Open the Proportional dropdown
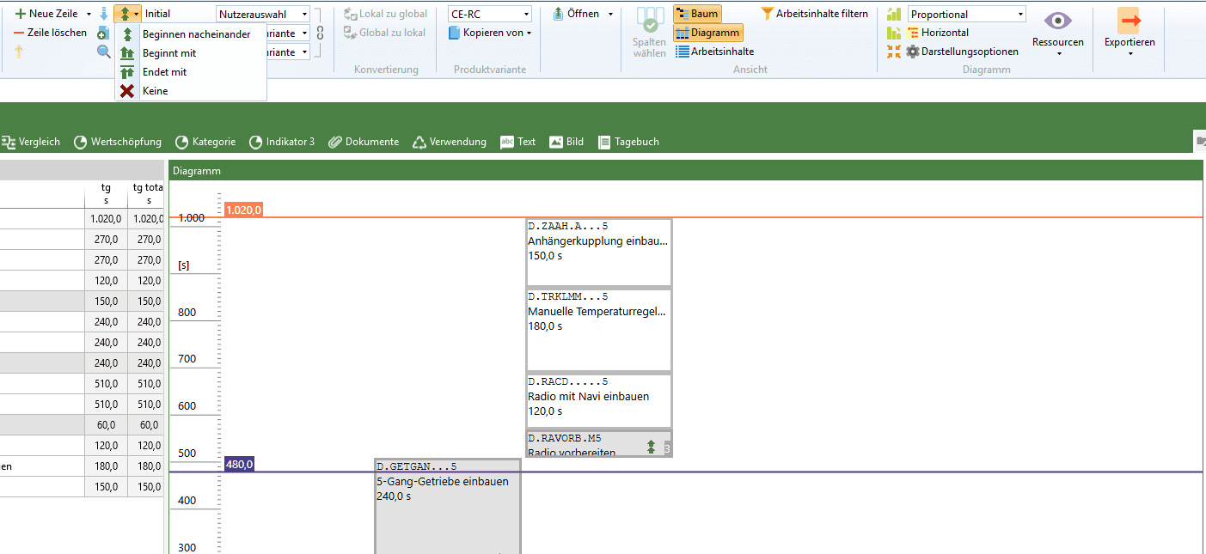This screenshot has height=554, width=1206. (966, 15)
